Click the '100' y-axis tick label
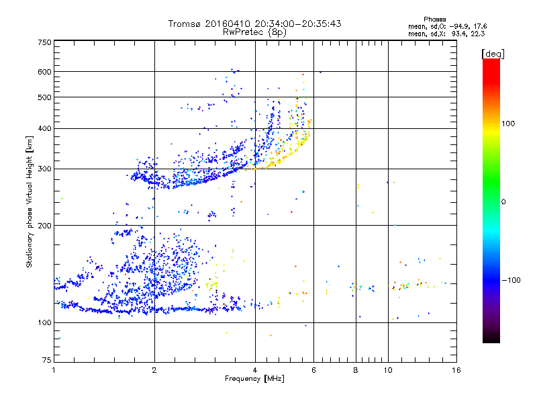The image size is (537, 403). click(44, 323)
